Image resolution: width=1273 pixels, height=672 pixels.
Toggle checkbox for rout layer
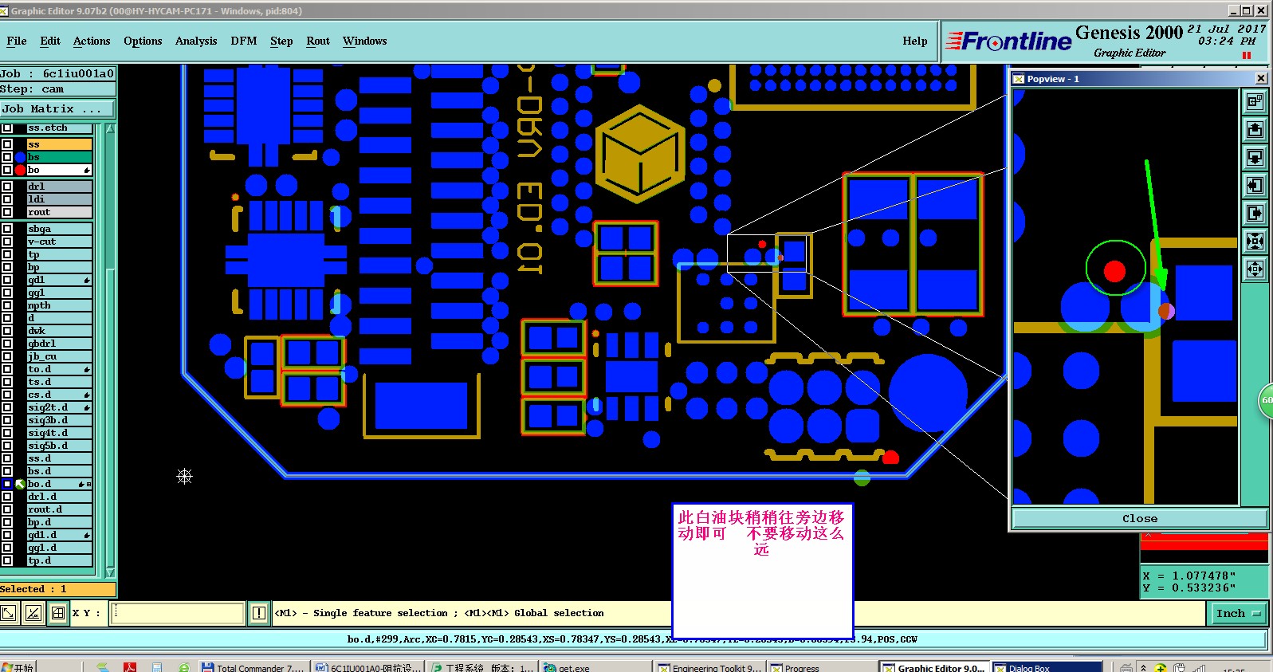click(7, 212)
